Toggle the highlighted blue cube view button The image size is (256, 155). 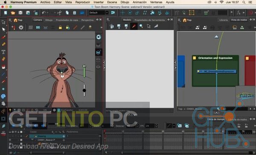(x=99, y=52)
